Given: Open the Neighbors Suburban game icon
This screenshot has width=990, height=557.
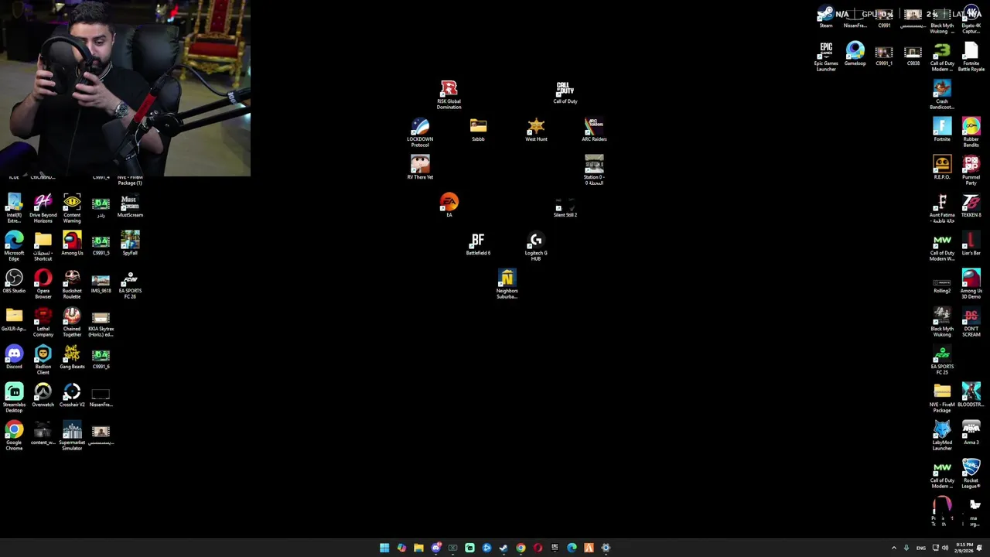Looking at the screenshot, I should tap(507, 284).
